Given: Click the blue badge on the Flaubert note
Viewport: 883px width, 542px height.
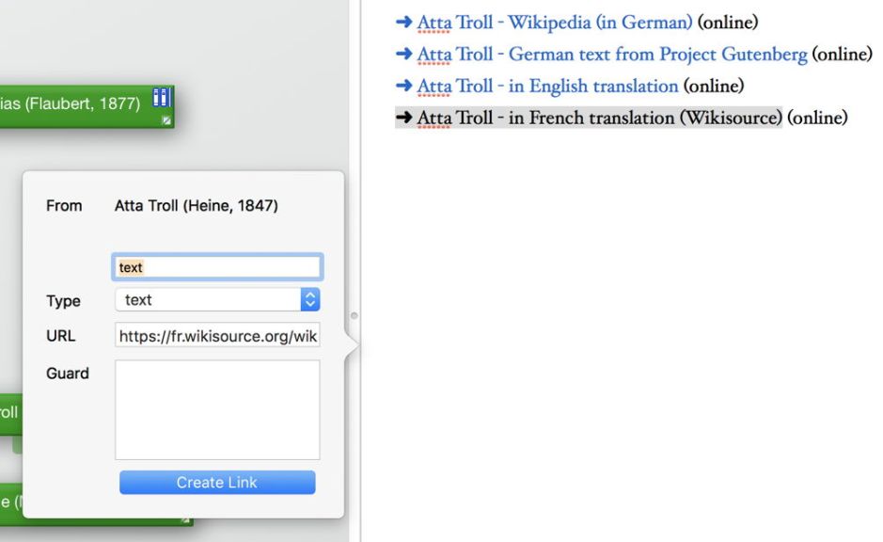Looking at the screenshot, I should 161,98.
